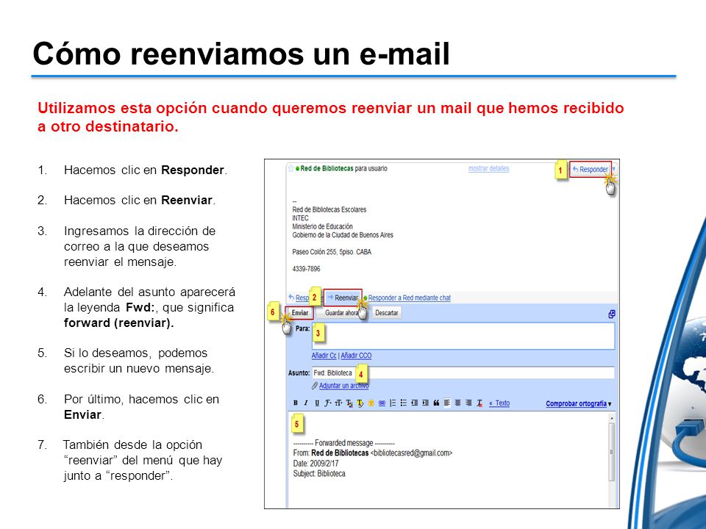Click the paperclip attach icon
706x529 pixels.
tap(315, 386)
